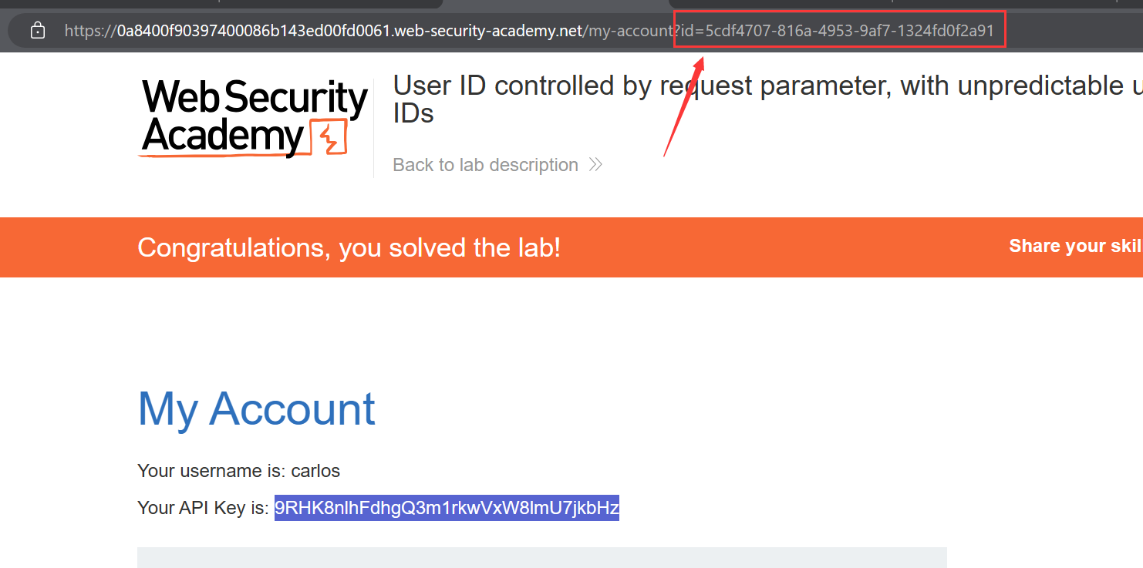Viewport: 1143px width, 568px height.
Task: Click the my-account path in the URL
Action: coord(631,31)
